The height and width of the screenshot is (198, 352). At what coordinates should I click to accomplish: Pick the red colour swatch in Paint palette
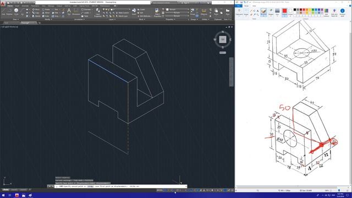[x=304, y=10]
